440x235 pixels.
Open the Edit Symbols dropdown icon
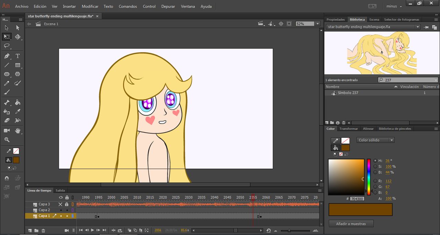coord(272,24)
